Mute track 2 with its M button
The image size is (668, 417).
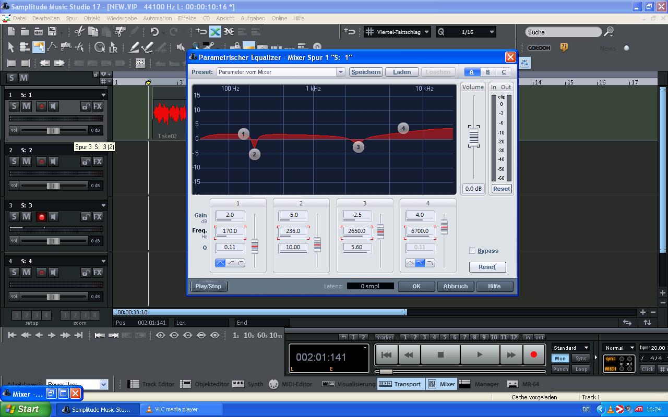click(x=26, y=162)
